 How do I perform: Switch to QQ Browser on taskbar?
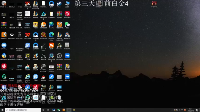(53, 110)
